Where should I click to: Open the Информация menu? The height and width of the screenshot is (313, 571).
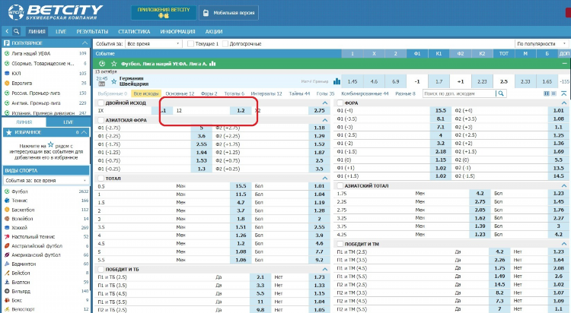[177, 32]
